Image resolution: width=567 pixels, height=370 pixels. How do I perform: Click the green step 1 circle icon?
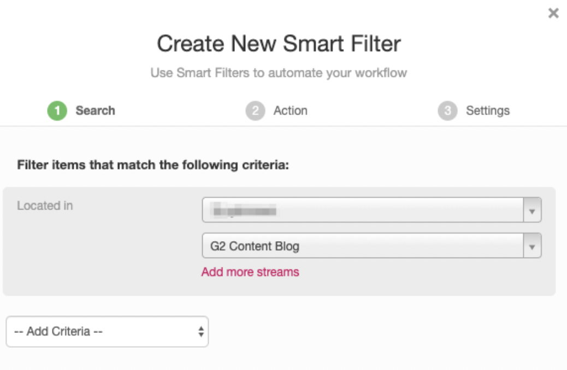pos(57,111)
